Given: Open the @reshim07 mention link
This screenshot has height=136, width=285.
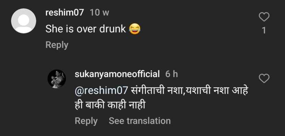Looking at the screenshot, I should (101, 91).
